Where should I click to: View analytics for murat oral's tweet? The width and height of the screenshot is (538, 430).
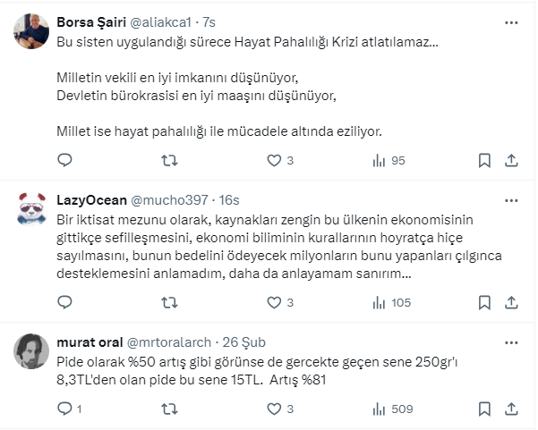(380, 409)
